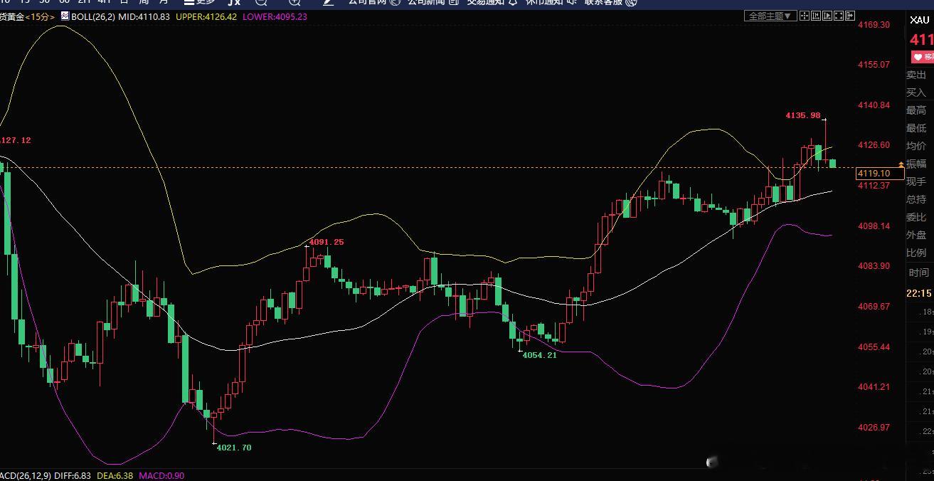Screen dimensions: 934x481
Task: Click the fx formula icon in toolbar
Action: point(233,2)
